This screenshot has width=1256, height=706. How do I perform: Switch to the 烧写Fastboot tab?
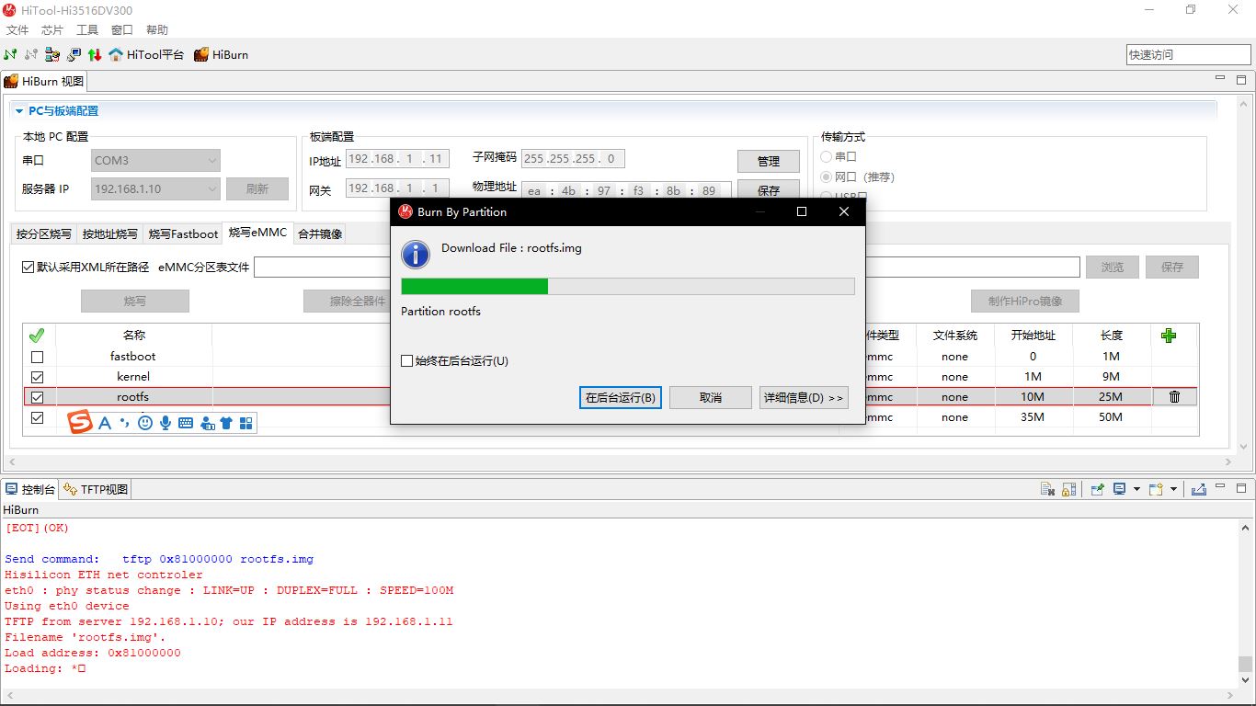pos(184,233)
